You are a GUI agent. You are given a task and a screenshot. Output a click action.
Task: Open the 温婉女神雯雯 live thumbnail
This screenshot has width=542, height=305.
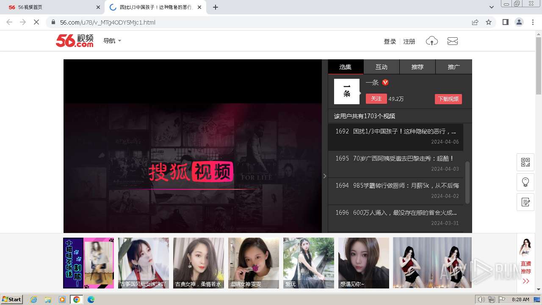(x=254, y=263)
